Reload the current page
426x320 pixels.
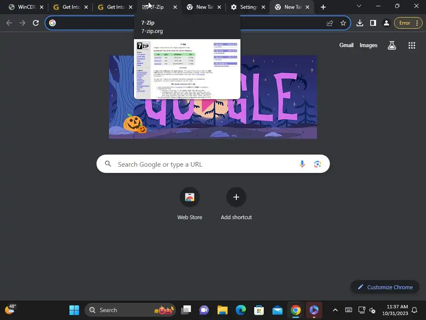click(36, 23)
